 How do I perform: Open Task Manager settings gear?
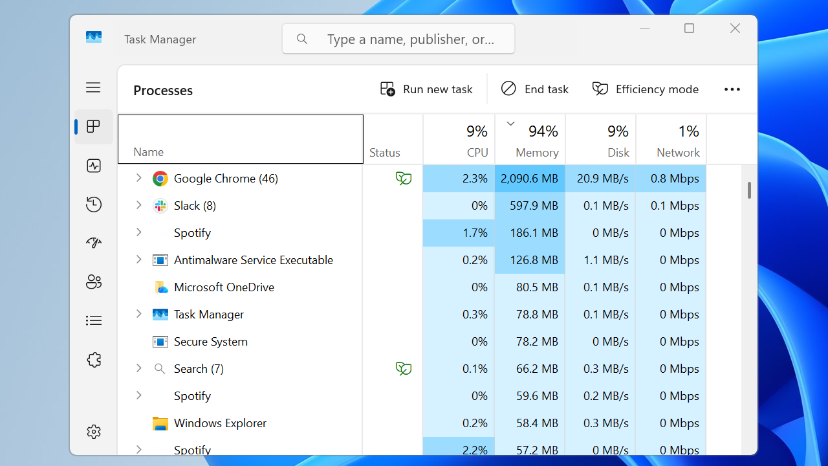coord(94,432)
